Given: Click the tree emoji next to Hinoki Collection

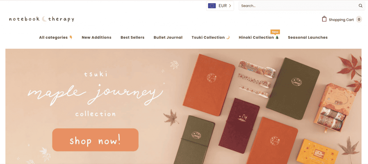Looking at the screenshot, I should pos(277,37).
